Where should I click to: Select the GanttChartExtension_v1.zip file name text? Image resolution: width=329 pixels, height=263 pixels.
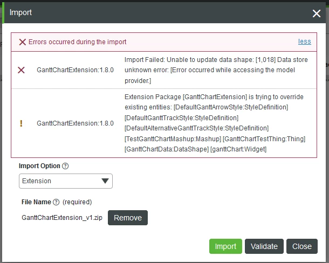pos(62,218)
